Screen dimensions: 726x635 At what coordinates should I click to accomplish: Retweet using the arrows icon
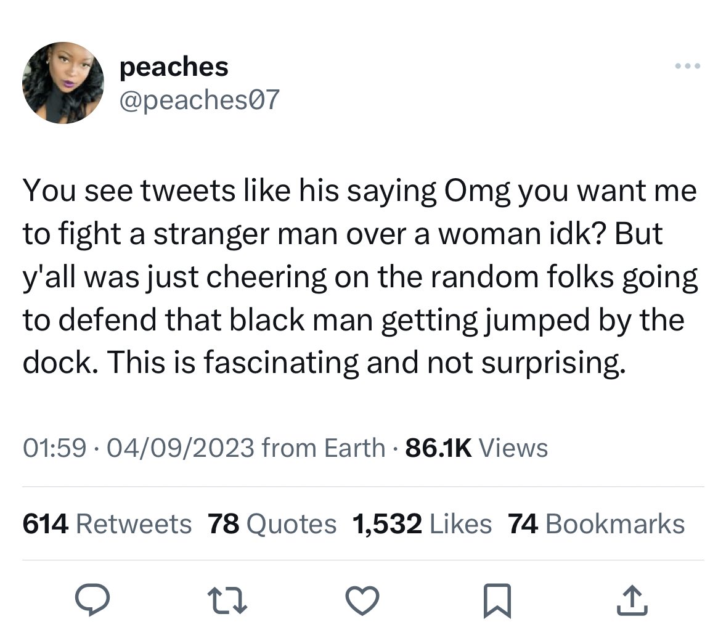pos(227,600)
